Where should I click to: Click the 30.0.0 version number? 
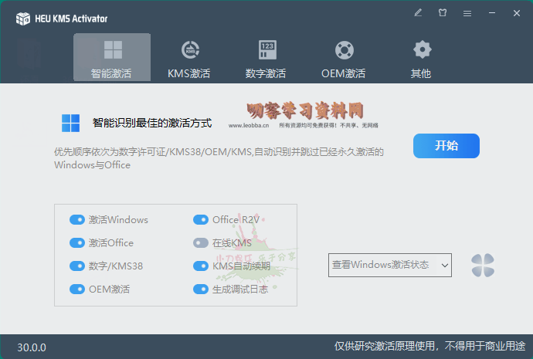pyautogui.click(x=32, y=347)
